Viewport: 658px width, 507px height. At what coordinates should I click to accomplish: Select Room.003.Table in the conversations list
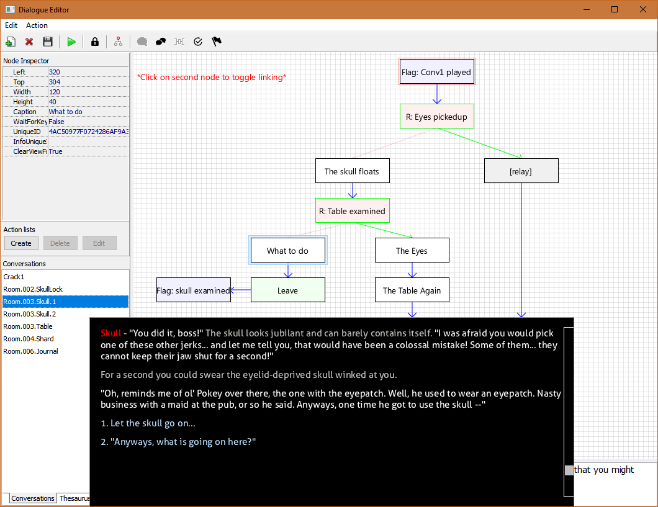click(28, 326)
